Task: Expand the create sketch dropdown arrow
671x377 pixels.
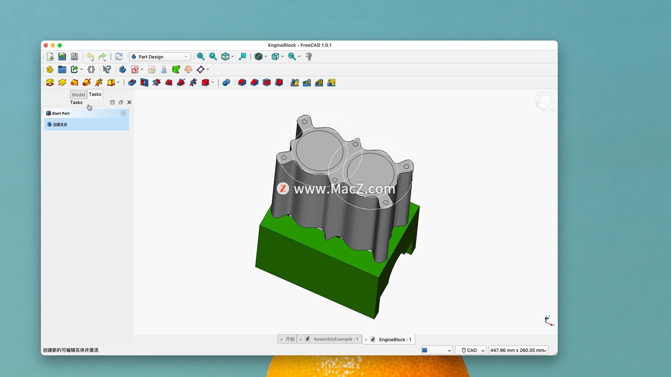Action: coord(142,69)
